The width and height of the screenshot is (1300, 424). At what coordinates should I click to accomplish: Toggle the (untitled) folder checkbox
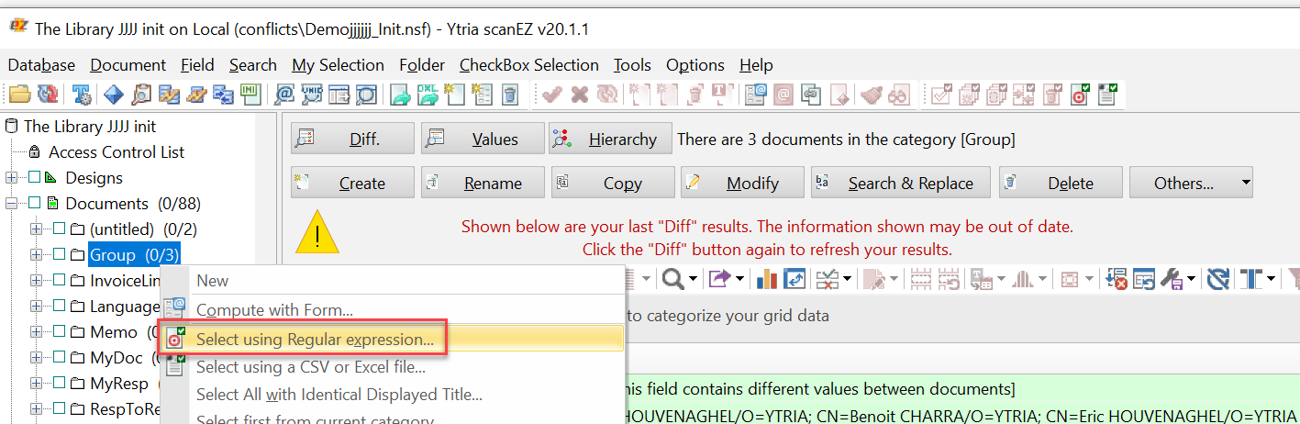[58, 229]
